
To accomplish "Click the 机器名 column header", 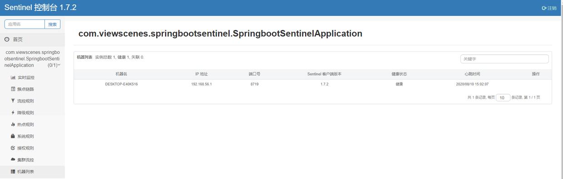I will pos(121,74).
